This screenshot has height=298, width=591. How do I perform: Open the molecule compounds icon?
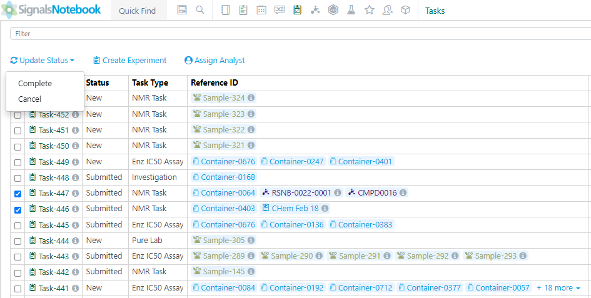(315, 10)
